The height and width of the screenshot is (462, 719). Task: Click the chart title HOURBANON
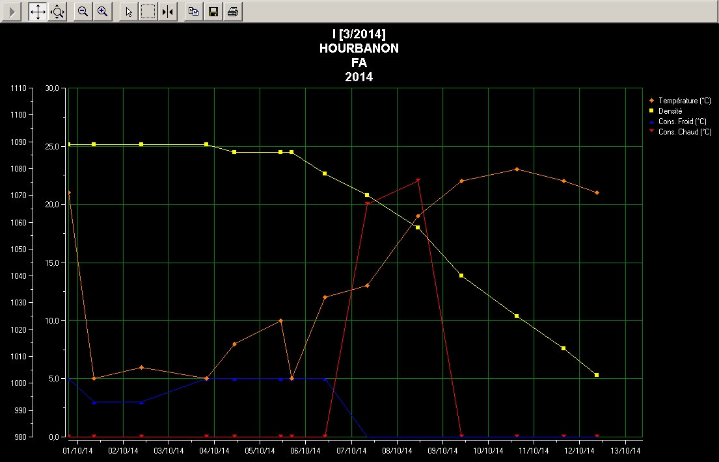(x=359, y=49)
